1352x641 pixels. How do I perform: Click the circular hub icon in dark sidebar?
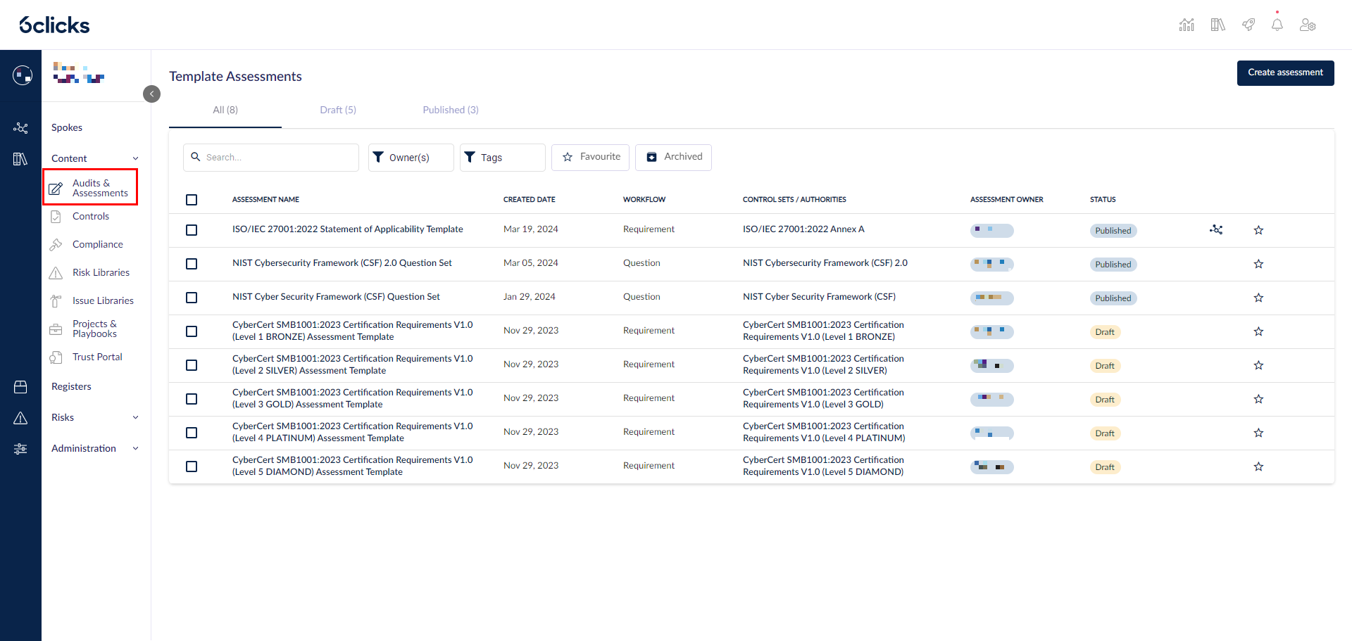(x=22, y=75)
